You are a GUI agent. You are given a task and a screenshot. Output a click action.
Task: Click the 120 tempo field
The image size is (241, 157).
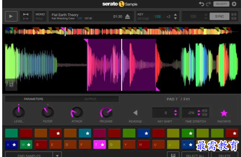click(x=193, y=16)
